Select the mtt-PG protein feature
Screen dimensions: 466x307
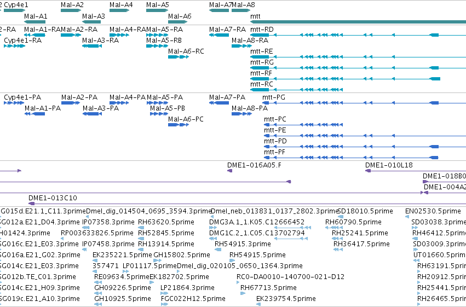(364, 103)
